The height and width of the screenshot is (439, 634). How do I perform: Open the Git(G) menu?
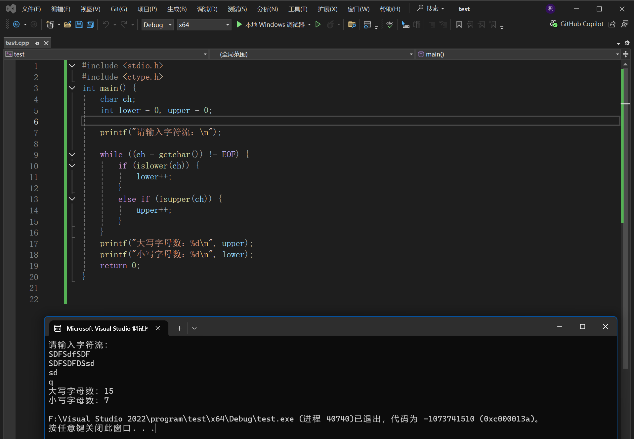click(x=119, y=9)
